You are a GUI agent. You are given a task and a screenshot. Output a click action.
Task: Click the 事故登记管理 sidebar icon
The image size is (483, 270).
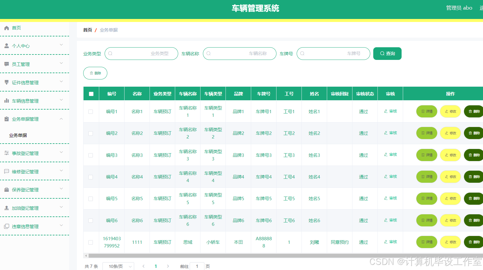click(x=7, y=153)
